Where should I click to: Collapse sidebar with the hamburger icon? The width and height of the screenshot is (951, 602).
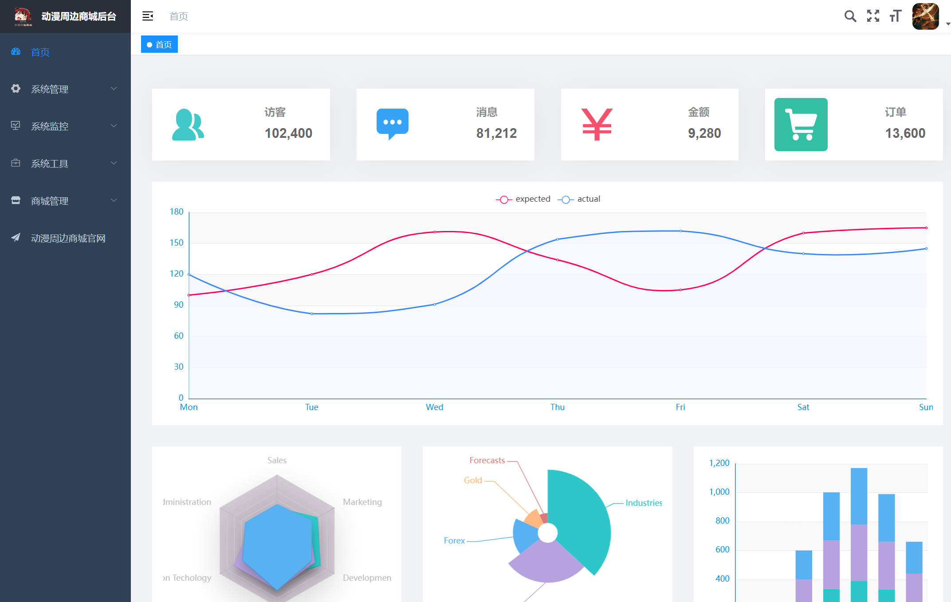pyautogui.click(x=148, y=16)
